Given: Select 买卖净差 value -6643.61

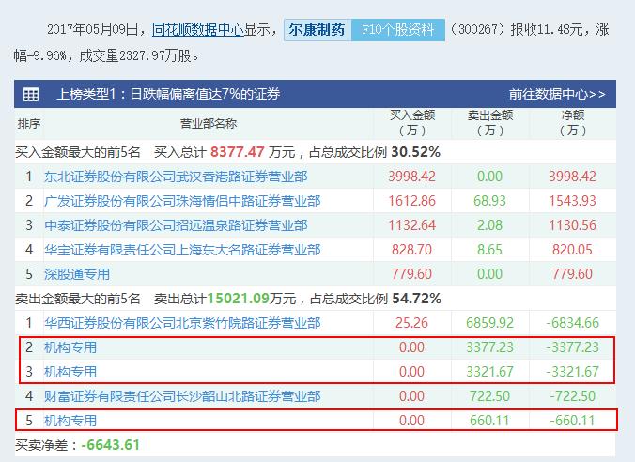Looking at the screenshot, I should click(x=111, y=445).
